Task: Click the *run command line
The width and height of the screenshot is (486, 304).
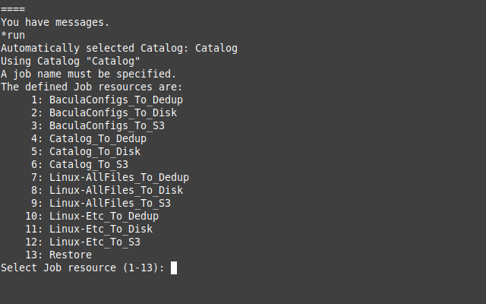Action: pos(13,36)
